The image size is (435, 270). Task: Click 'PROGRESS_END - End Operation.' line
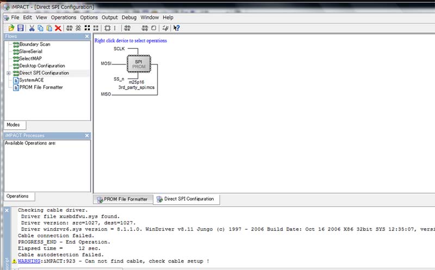64,242
